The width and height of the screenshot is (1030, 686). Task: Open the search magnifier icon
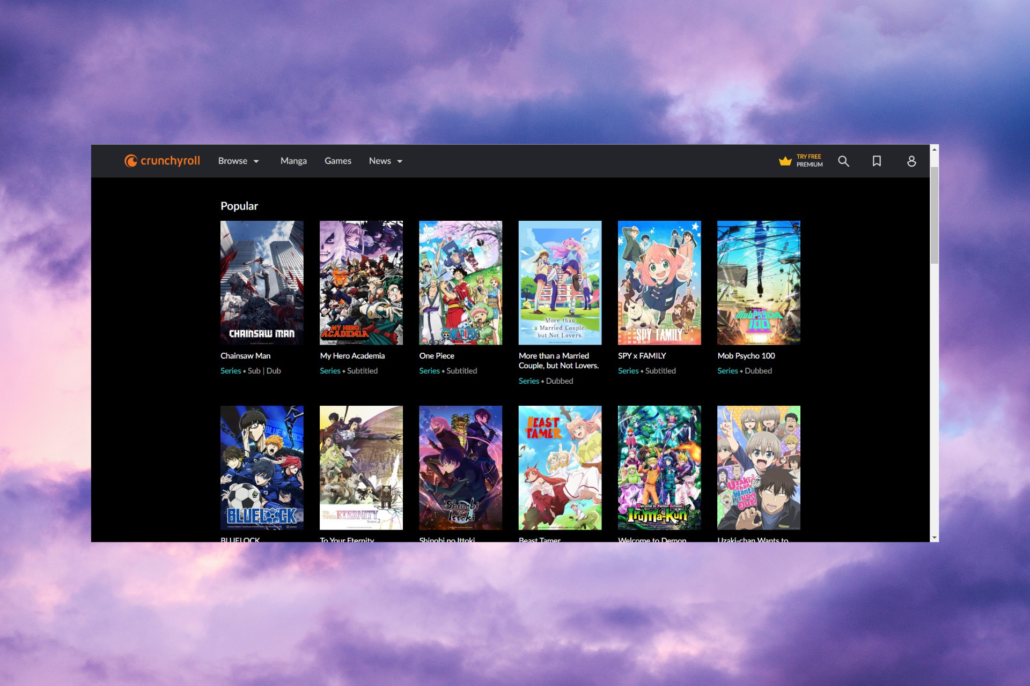(843, 161)
